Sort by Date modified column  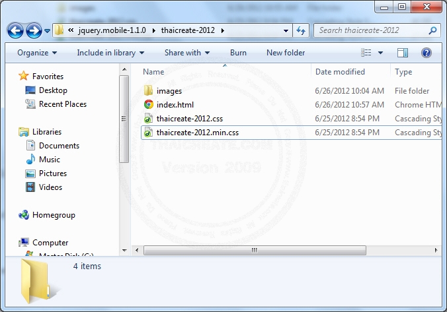pyautogui.click(x=340, y=72)
